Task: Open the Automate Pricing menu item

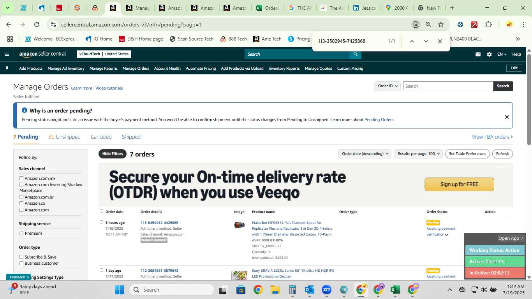Action: pos(201,68)
